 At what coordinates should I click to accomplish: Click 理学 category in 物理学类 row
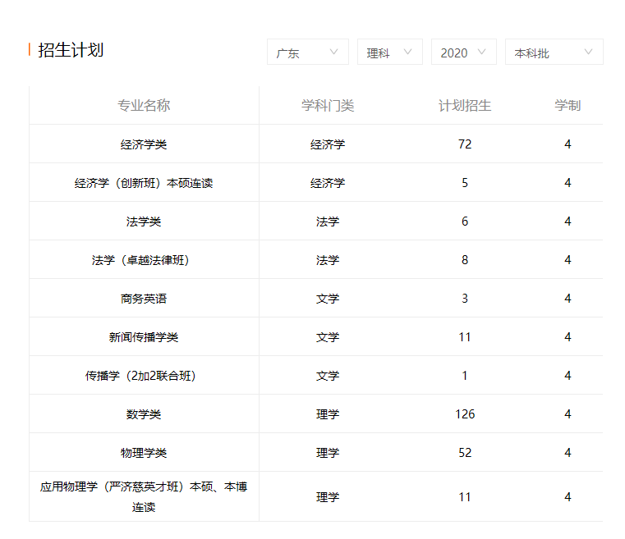coord(328,453)
